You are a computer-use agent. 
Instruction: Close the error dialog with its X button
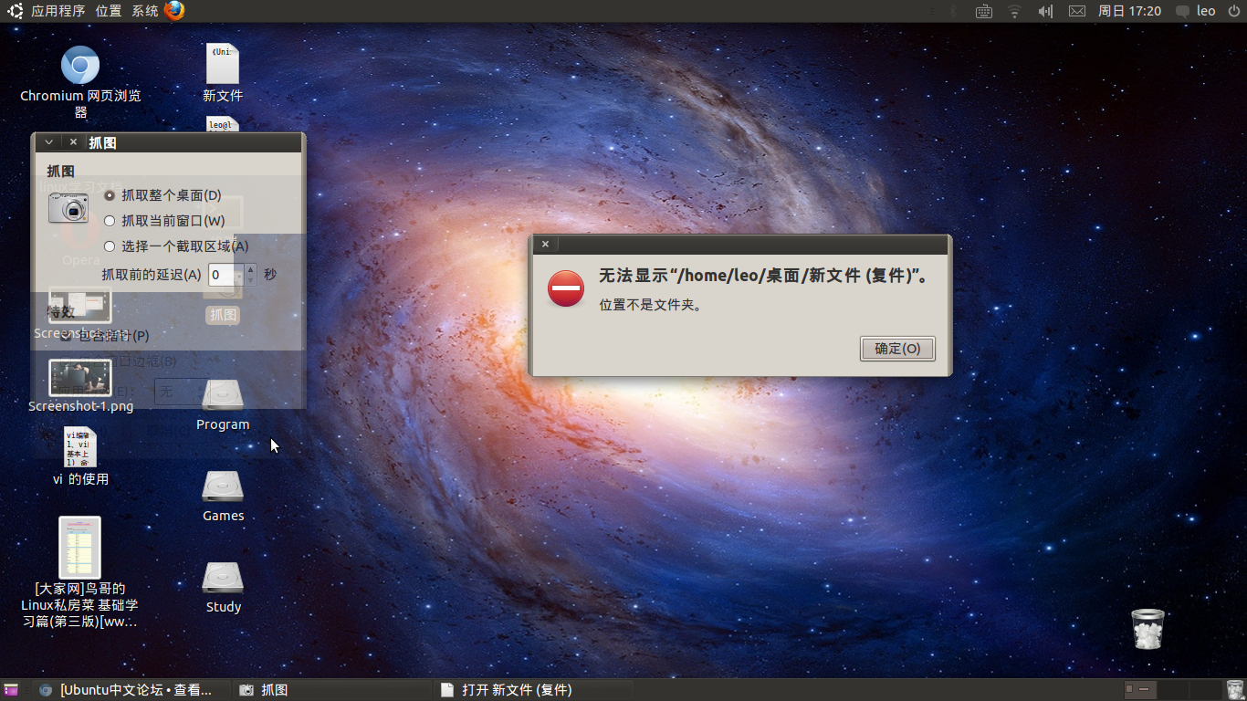point(545,245)
